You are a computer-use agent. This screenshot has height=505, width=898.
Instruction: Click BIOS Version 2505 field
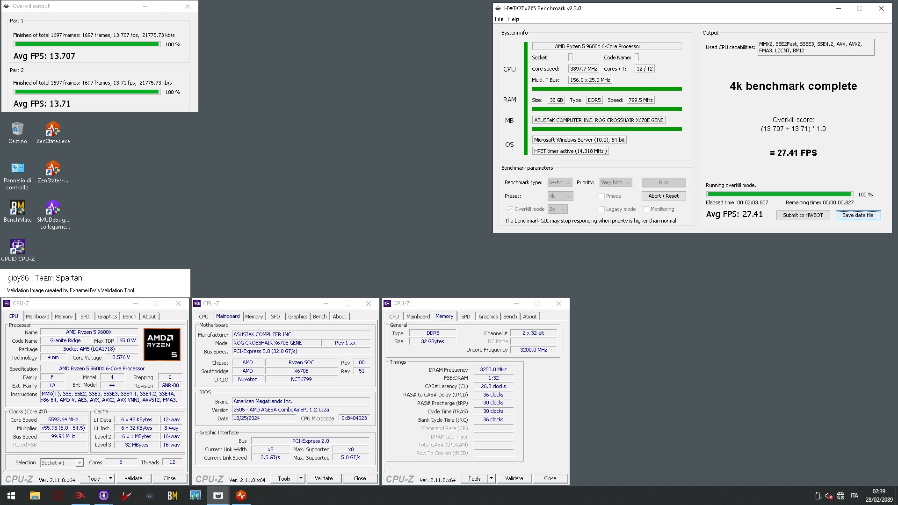[301, 410]
